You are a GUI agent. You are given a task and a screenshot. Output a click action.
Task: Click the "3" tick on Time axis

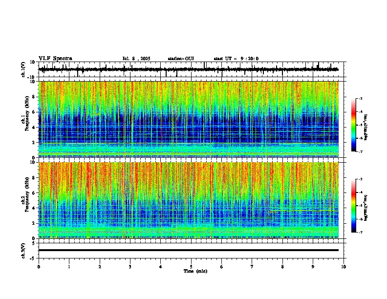[x=130, y=266]
